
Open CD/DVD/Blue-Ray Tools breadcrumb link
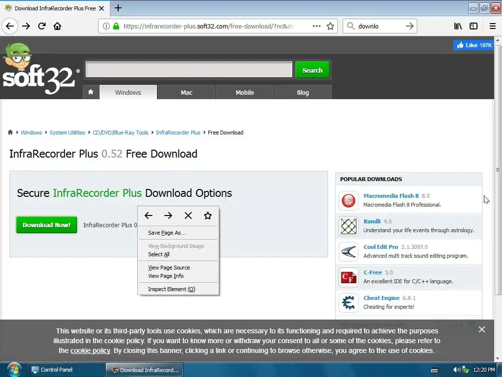(x=121, y=133)
